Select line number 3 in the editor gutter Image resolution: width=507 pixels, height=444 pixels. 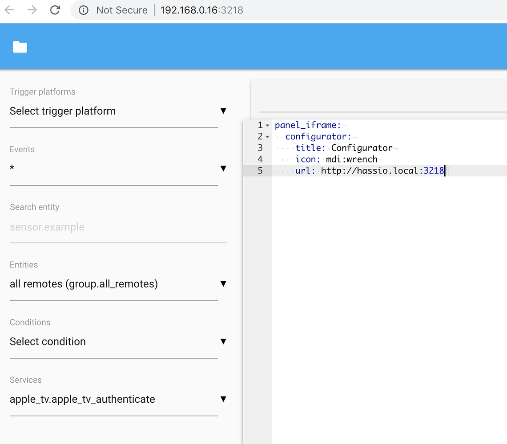260,148
